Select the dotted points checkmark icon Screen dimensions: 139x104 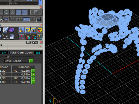[x=6, y=37]
